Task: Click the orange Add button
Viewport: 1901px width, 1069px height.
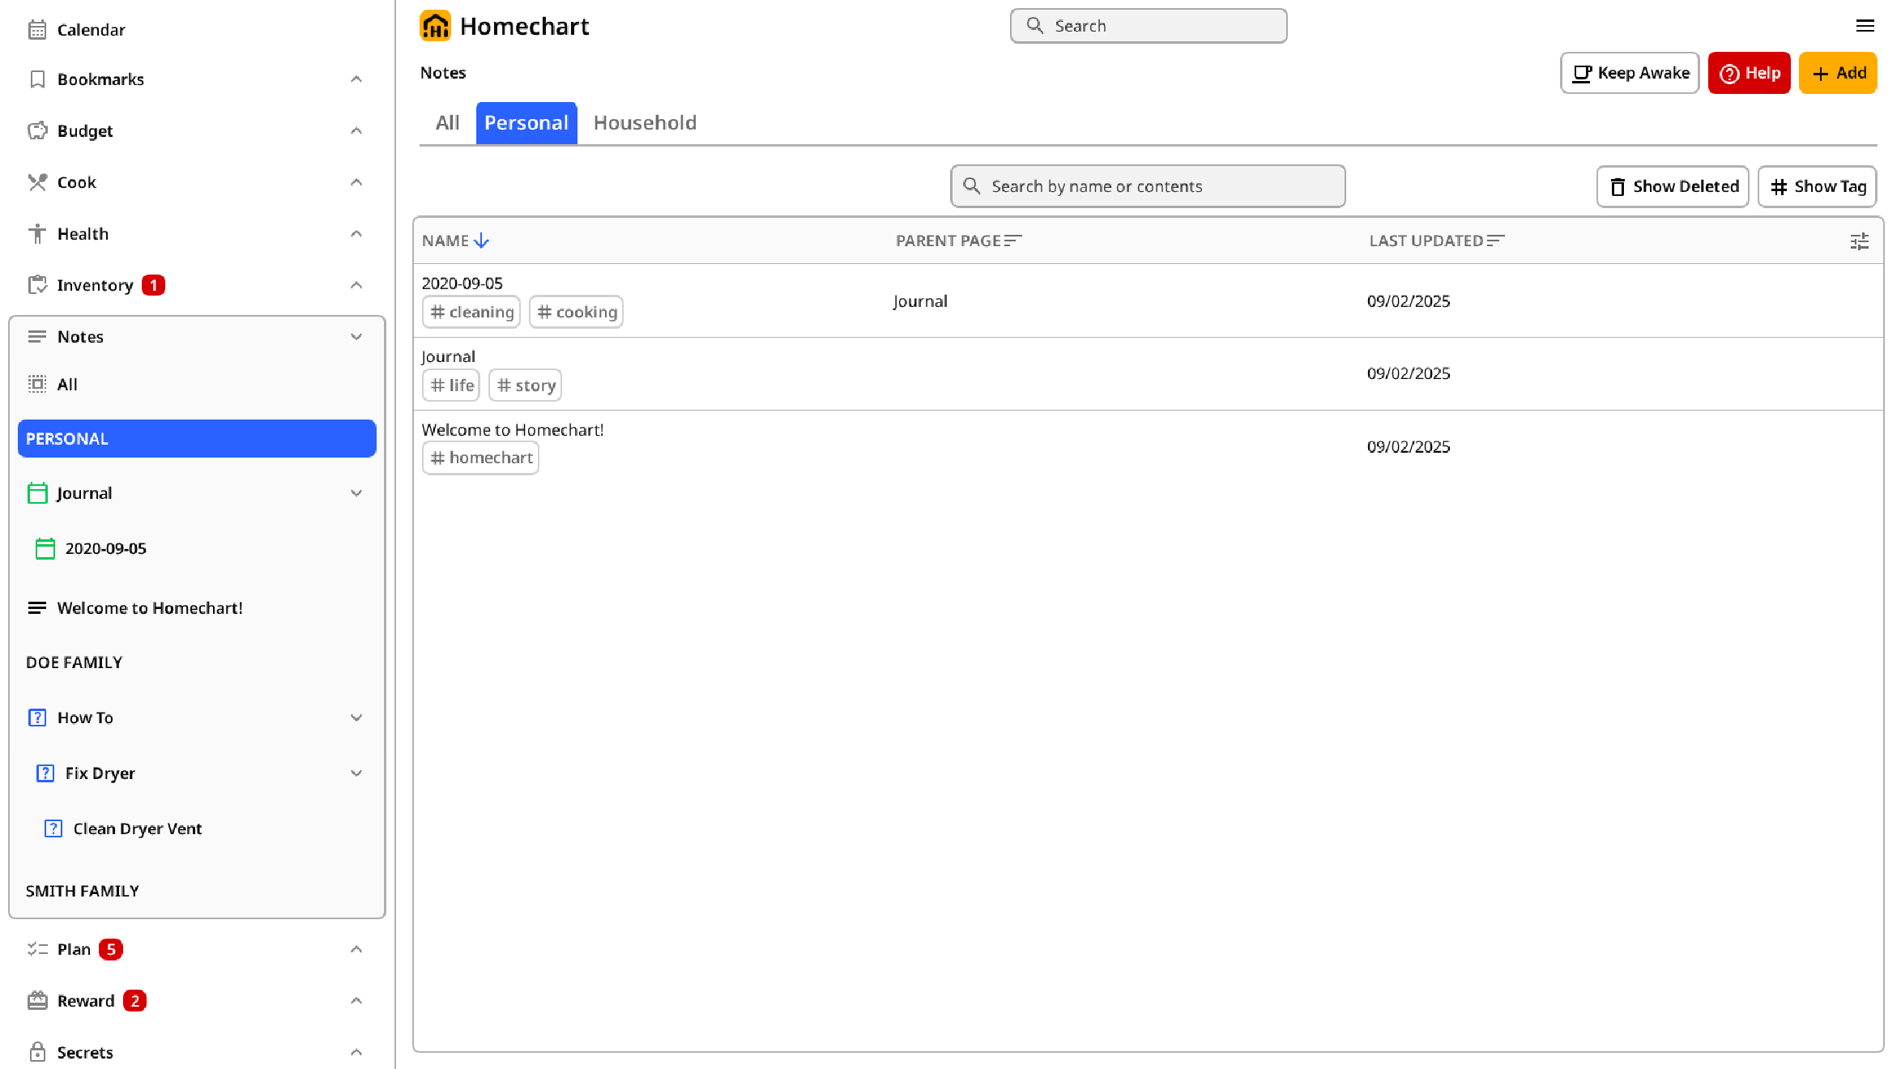Action: [1838, 74]
